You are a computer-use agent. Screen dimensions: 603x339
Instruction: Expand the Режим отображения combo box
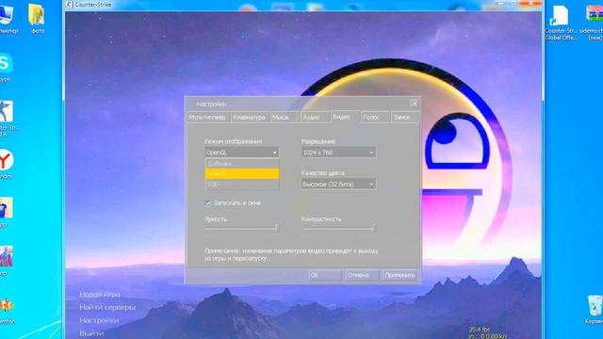point(242,153)
